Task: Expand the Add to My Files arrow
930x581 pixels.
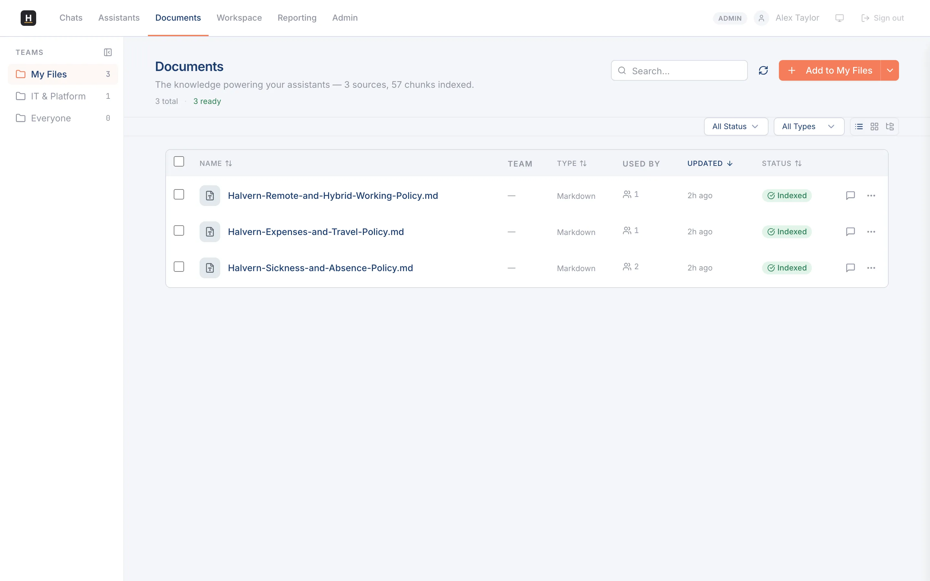Action: [x=890, y=70]
